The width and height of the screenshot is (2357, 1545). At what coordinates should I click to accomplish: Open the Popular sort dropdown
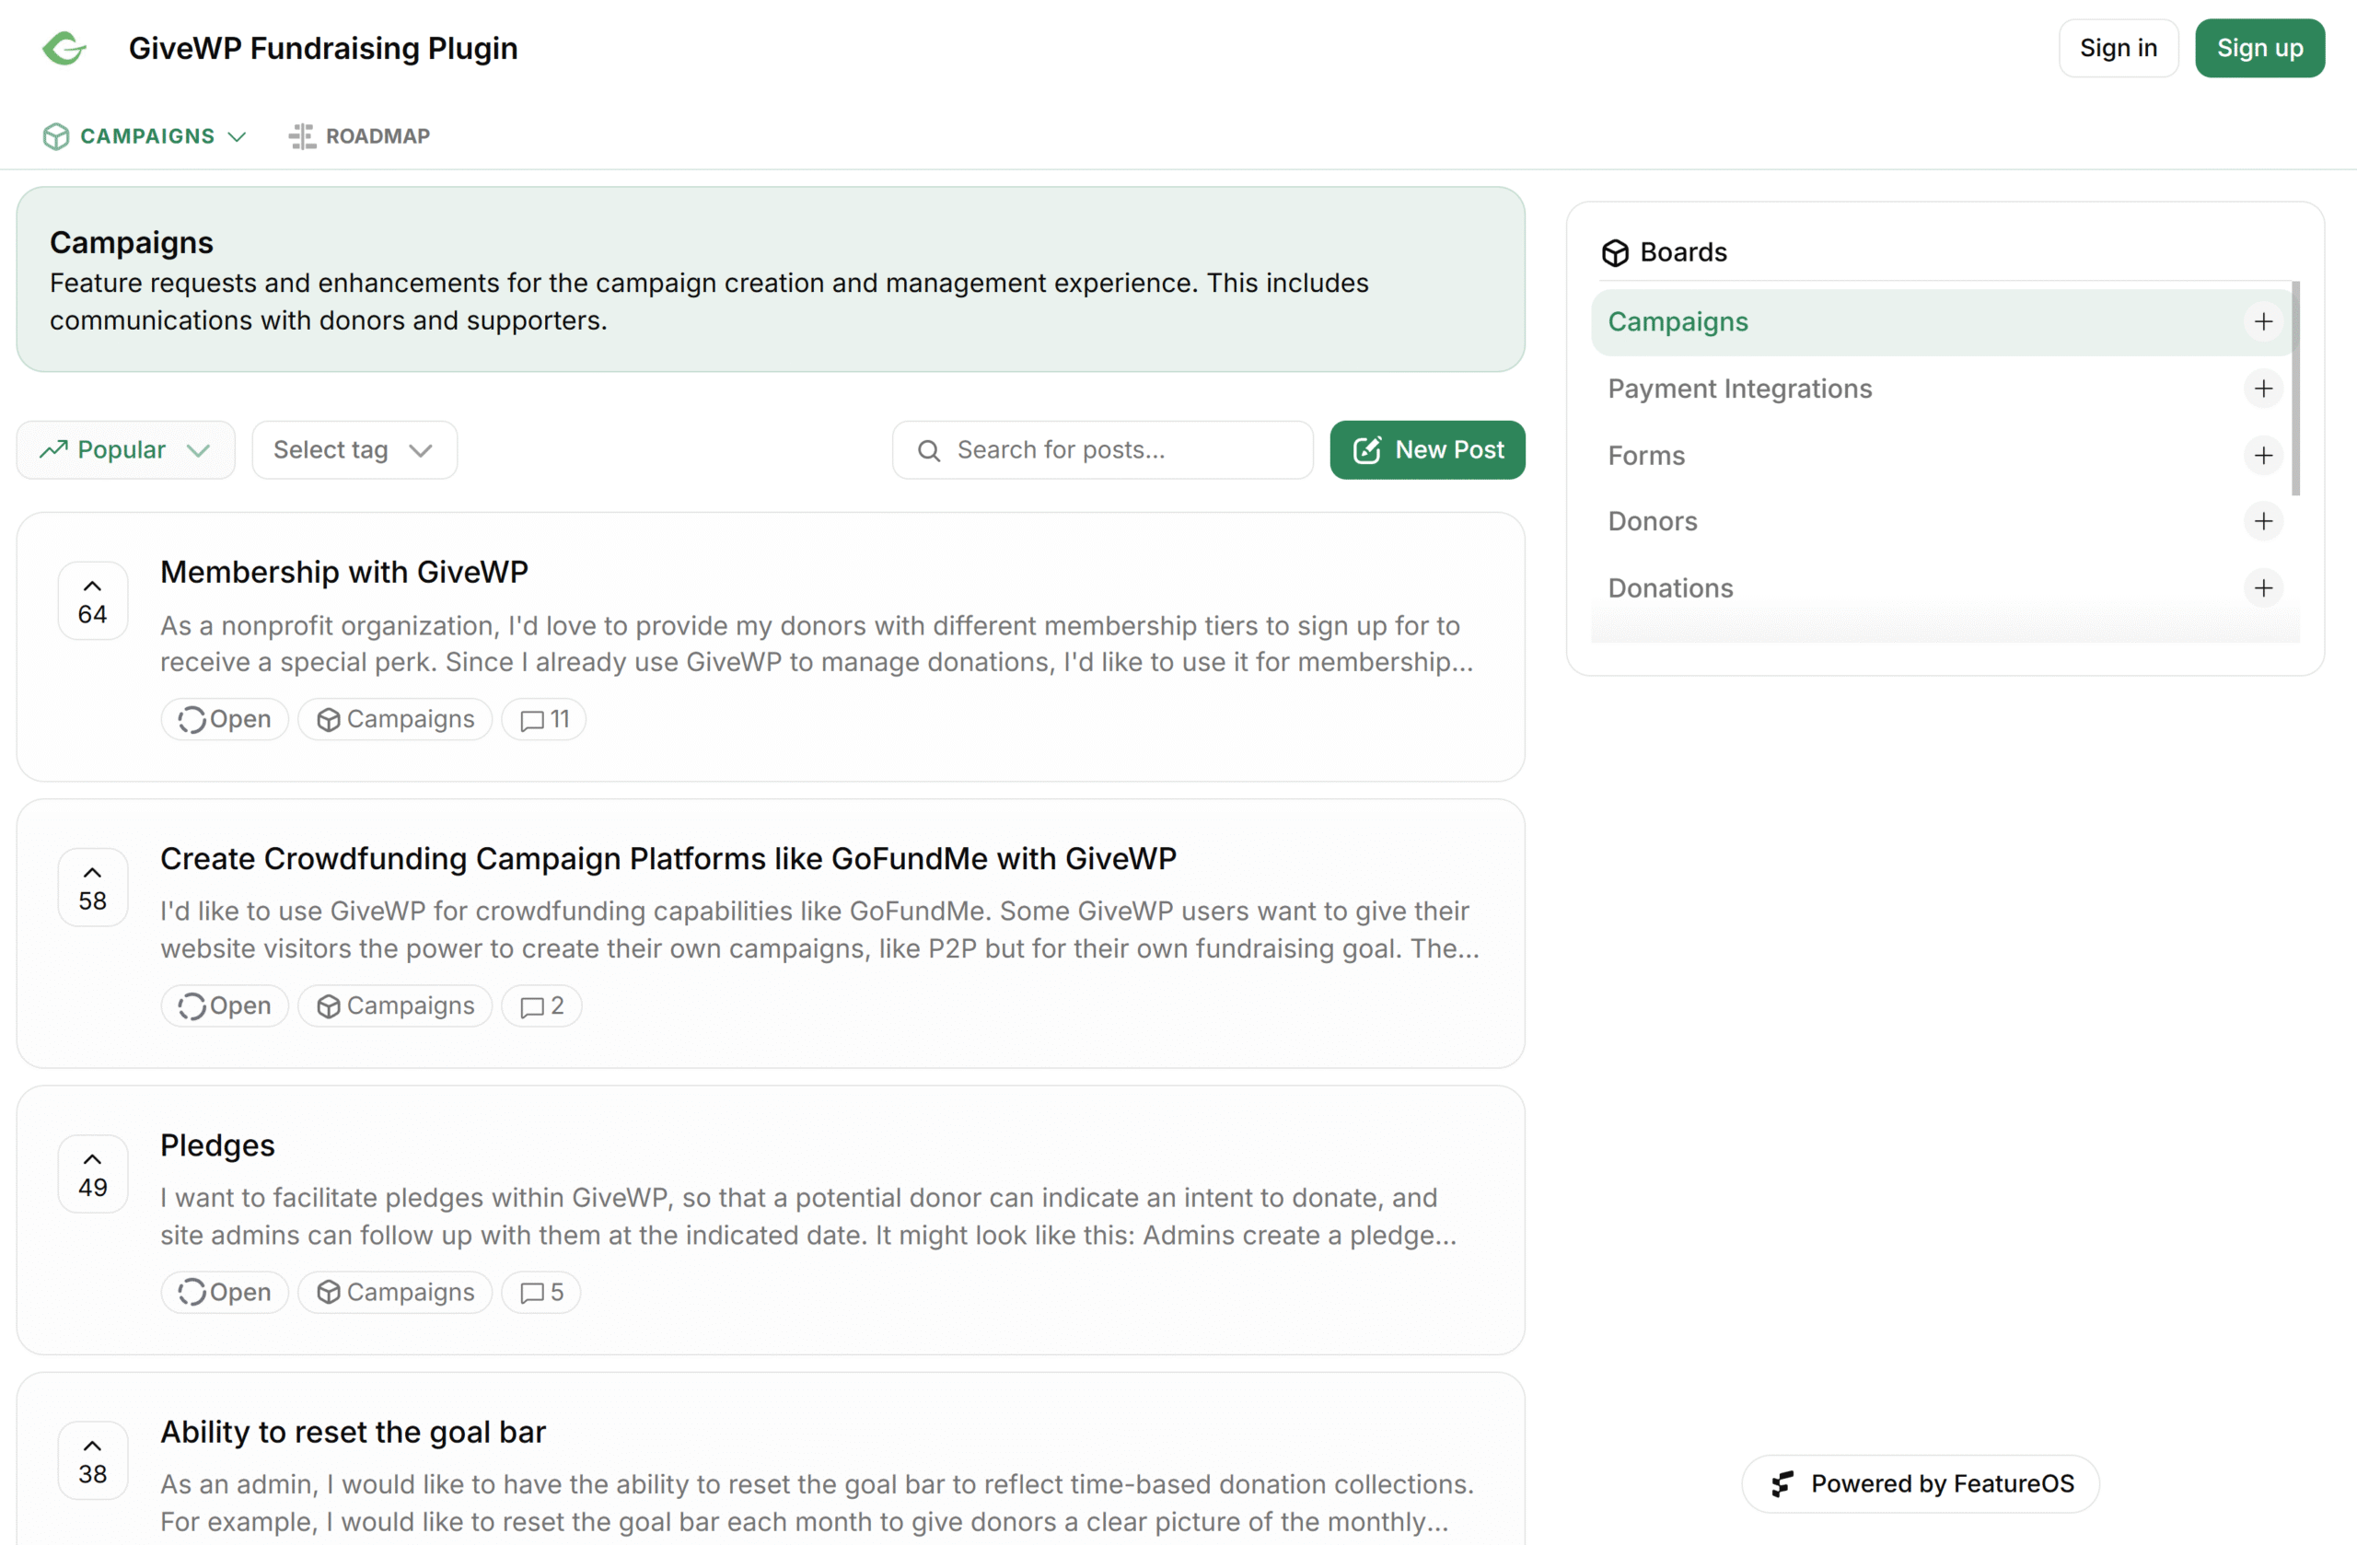coord(126,449)
